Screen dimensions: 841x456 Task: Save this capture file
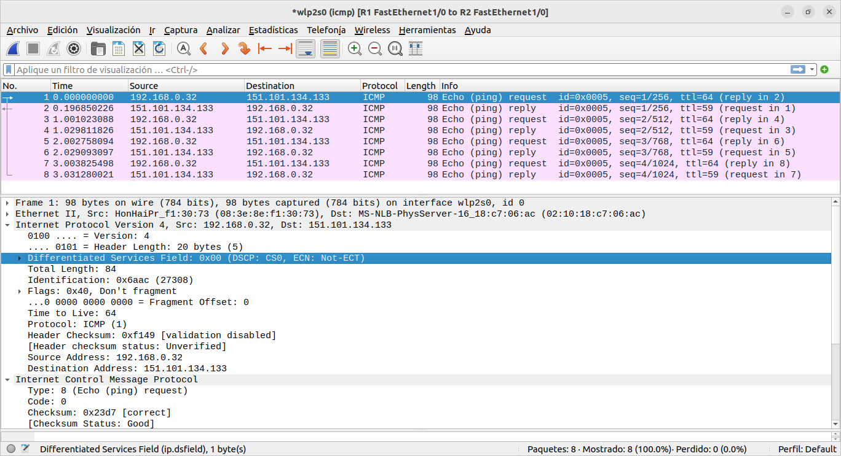[x=119, y=48]
